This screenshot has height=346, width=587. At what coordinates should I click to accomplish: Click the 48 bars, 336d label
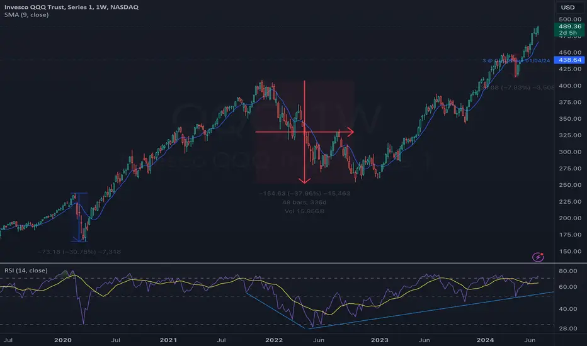coord(304,203)
